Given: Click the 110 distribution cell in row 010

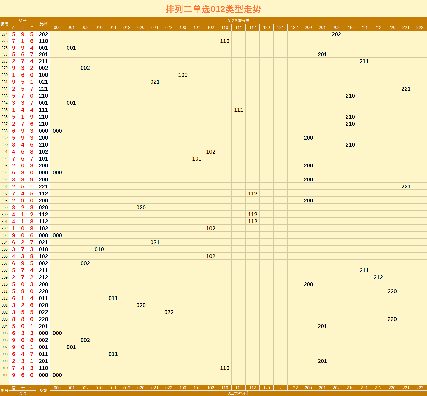Looking at the screenshot, I should click(224, 368).
